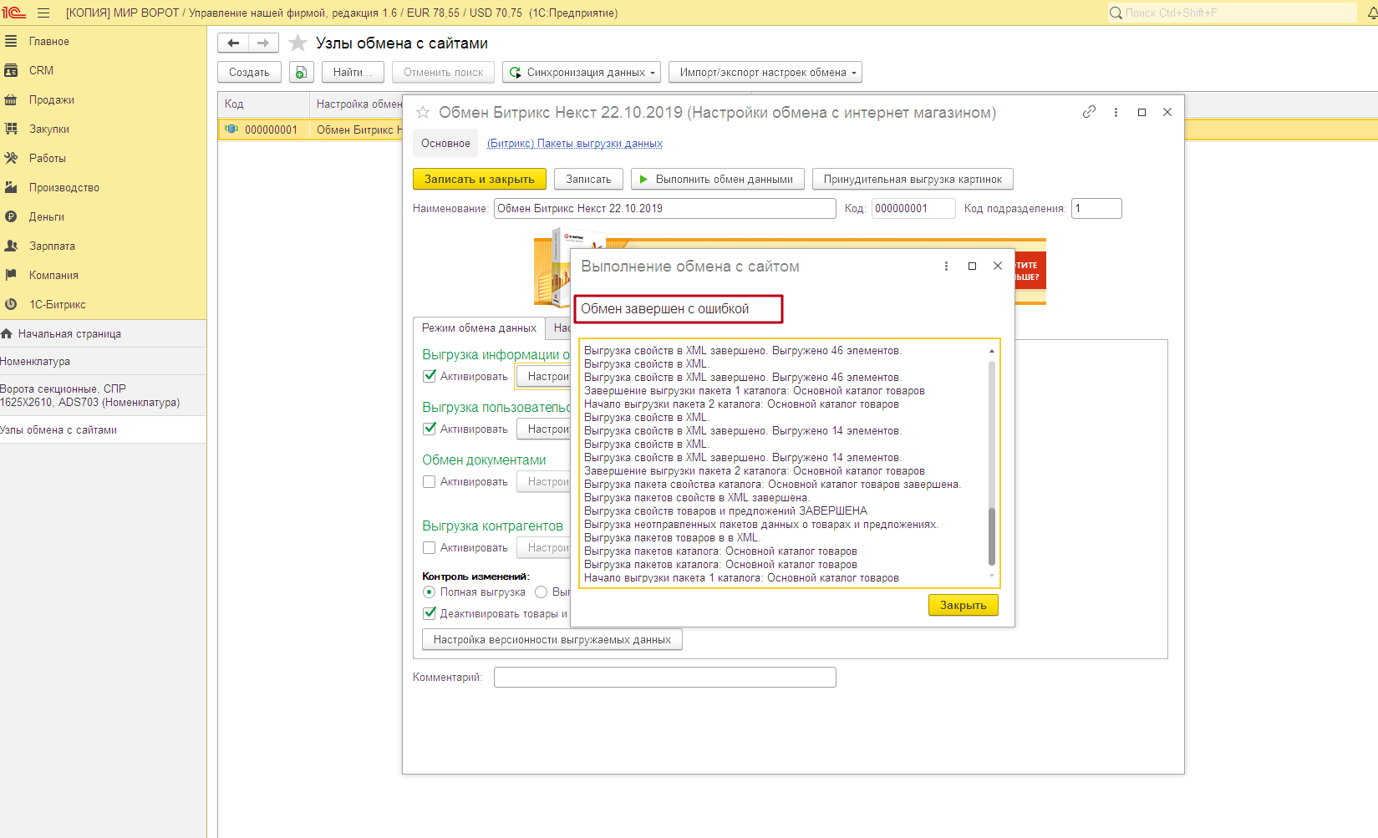Expand Импорт/экспорт настроек обмена dropdown
Screen dimensions: 1378x838
point(765,72)
